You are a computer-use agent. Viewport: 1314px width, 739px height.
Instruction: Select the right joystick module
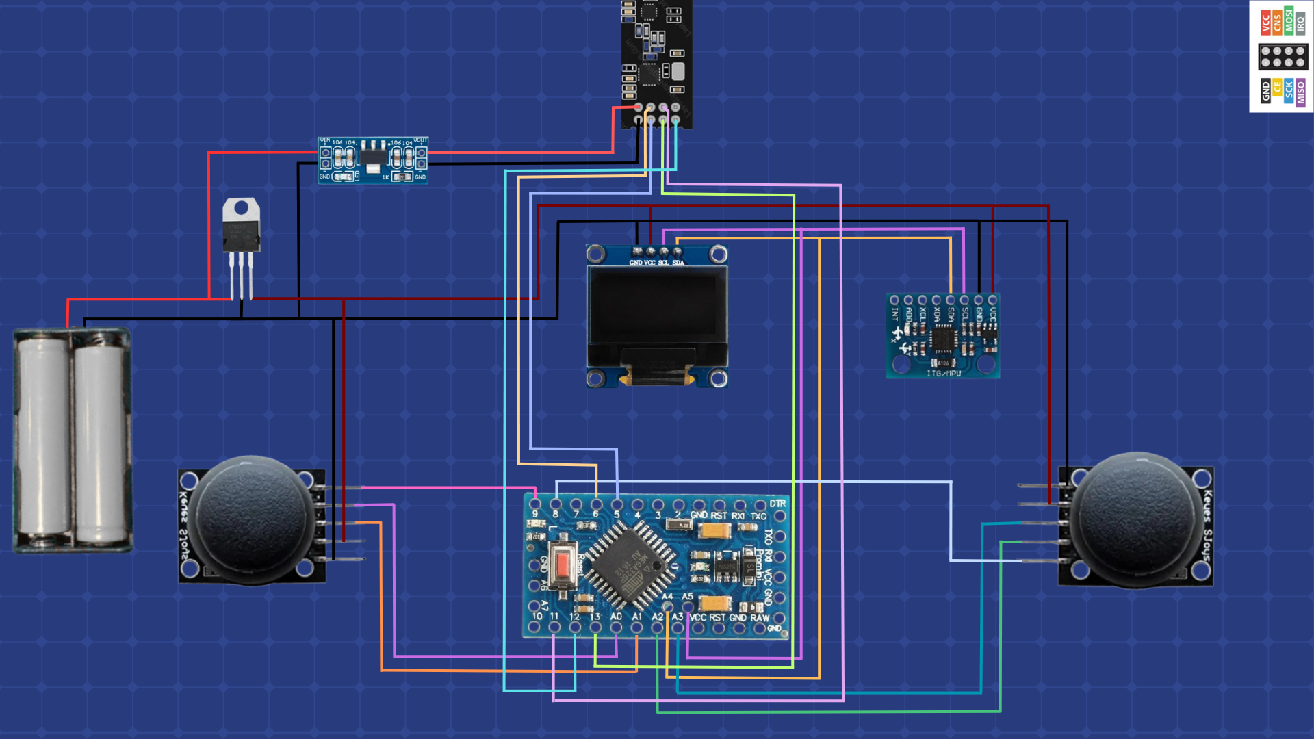tap(1136, 520)
